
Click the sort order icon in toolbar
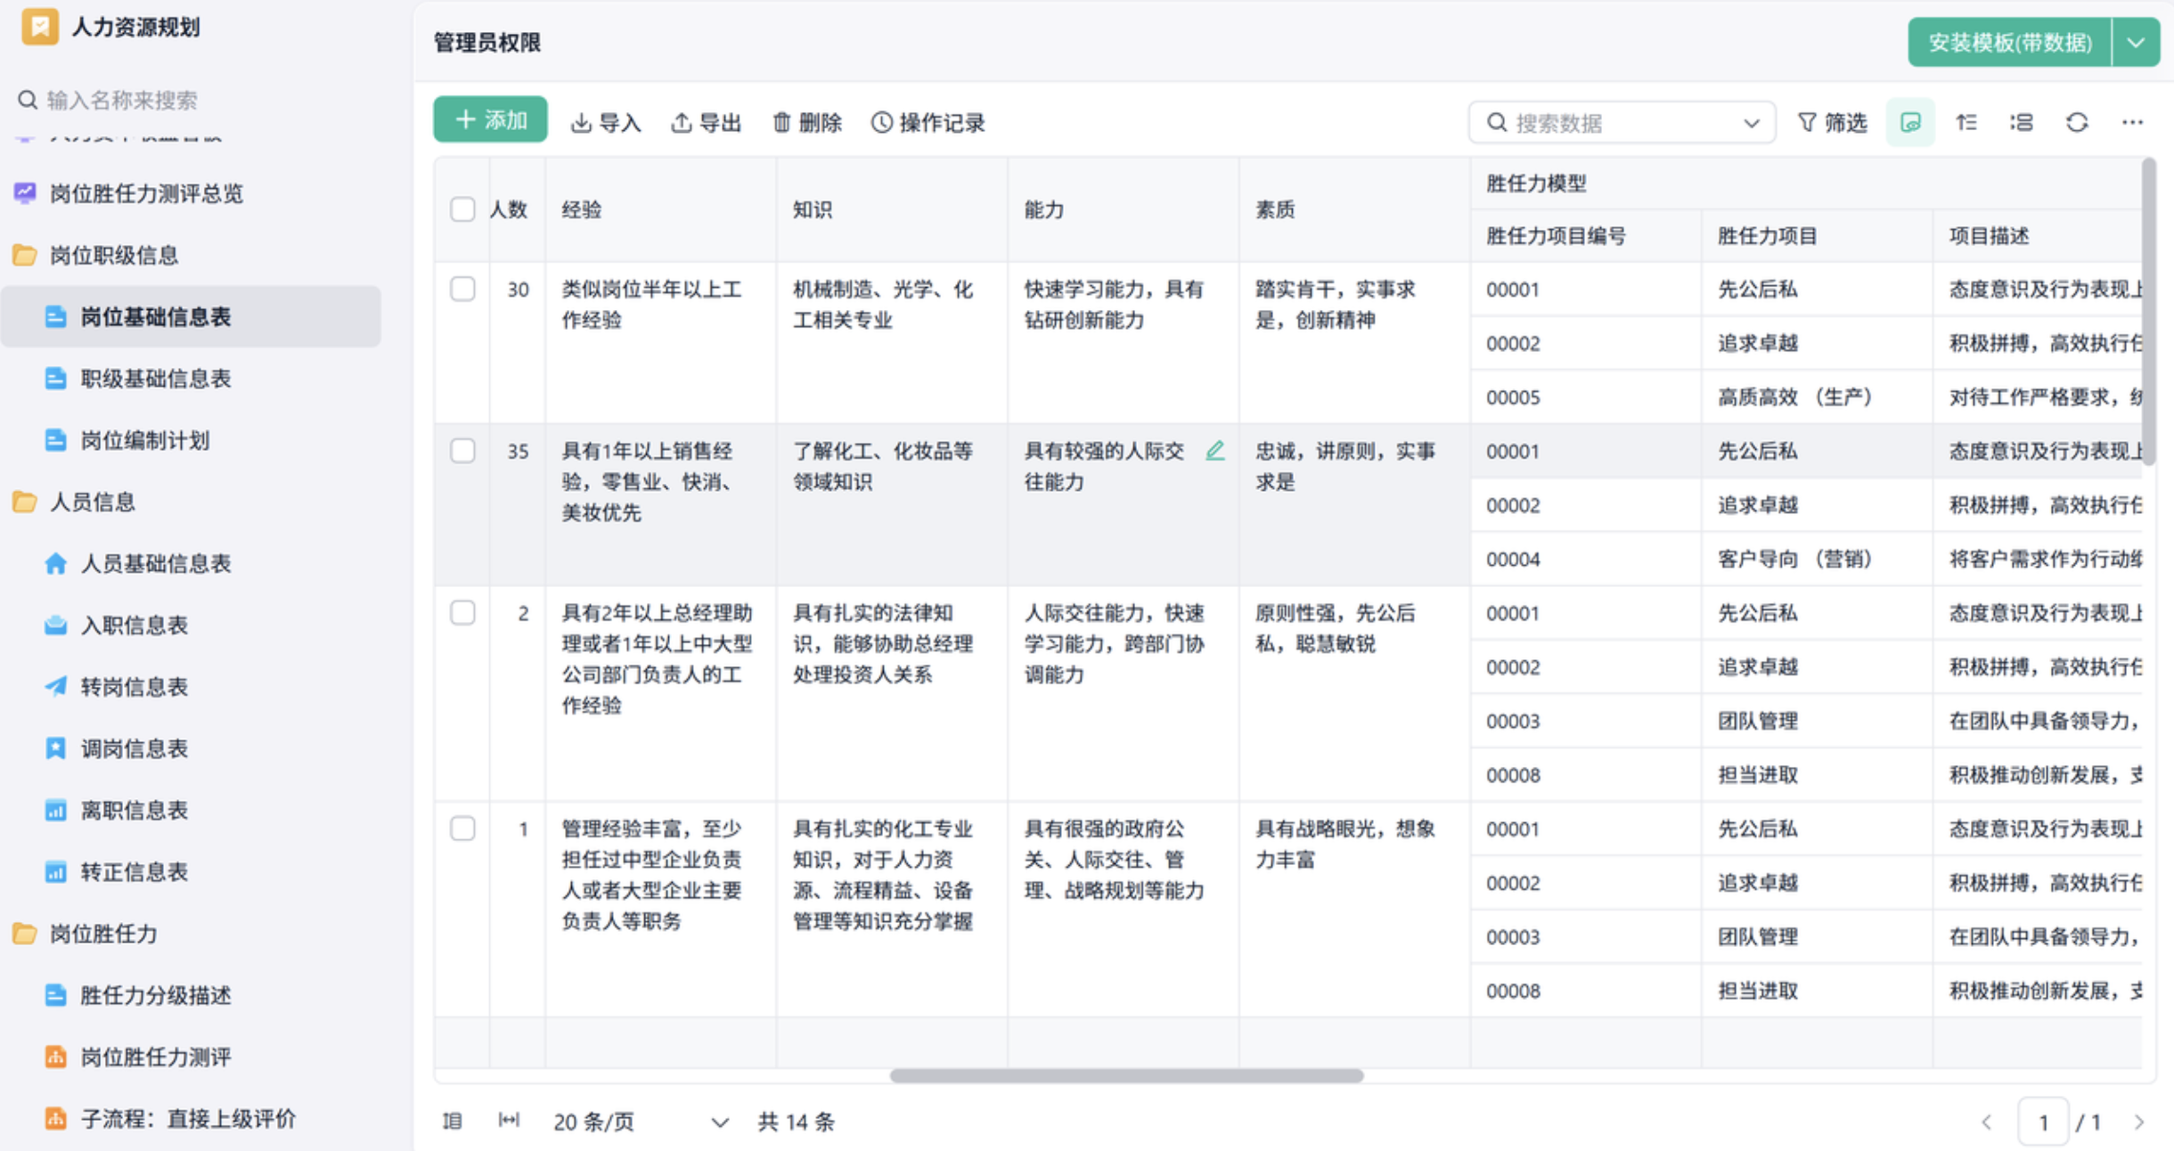1966,122
